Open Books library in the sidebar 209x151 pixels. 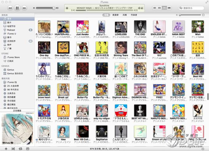pos(17,37)
